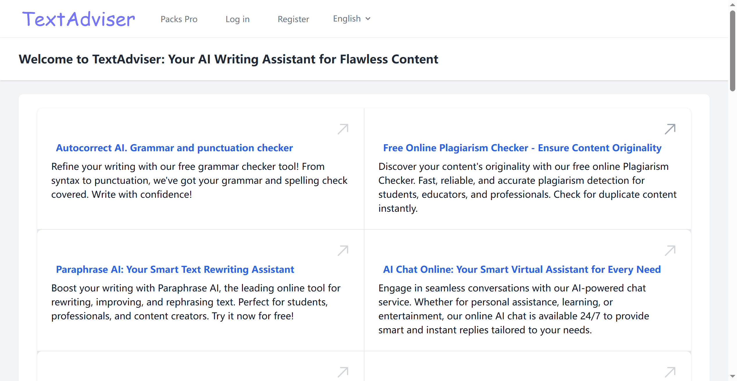Open AI Chat Online virtual assistant link

point(522,270)
